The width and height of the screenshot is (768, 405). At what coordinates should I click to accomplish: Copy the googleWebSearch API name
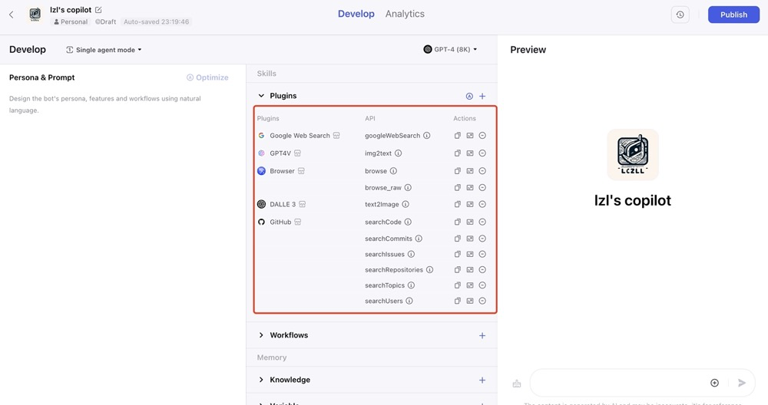(458, 136)
